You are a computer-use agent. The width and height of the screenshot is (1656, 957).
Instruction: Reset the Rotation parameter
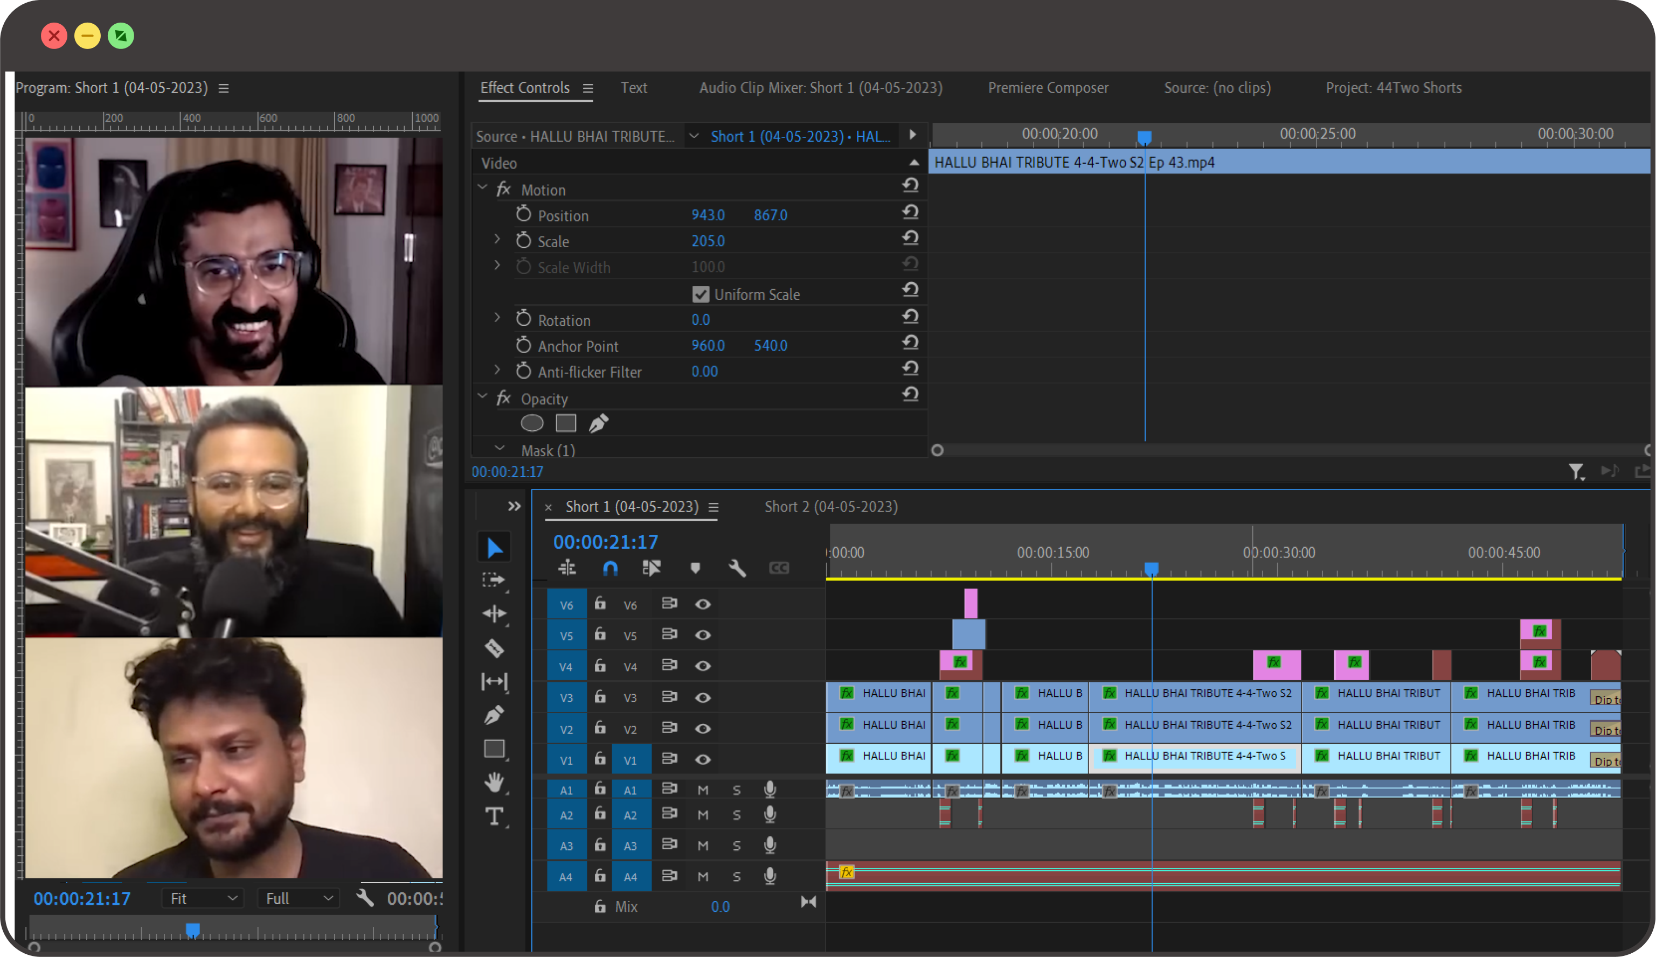[x=910, y=317]
